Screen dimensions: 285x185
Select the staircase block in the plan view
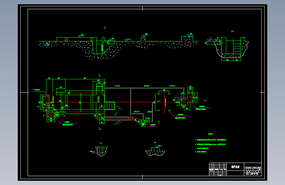(110, 106)
